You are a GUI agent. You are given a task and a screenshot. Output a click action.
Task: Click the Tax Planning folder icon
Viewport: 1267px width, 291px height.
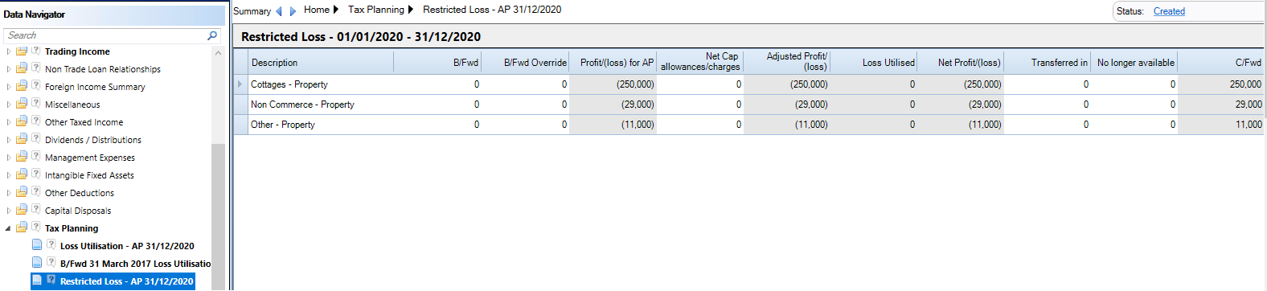22,228
